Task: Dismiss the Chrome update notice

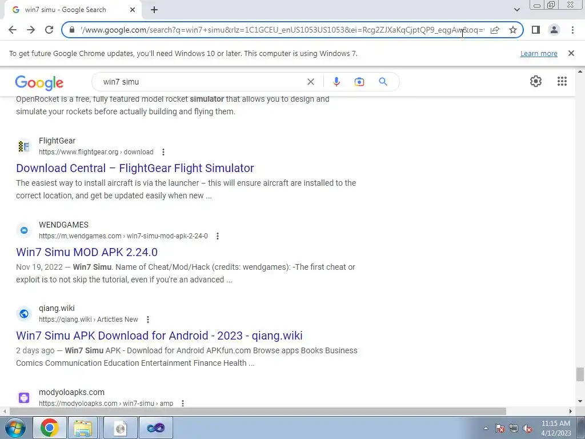Action: pos(571,53)
